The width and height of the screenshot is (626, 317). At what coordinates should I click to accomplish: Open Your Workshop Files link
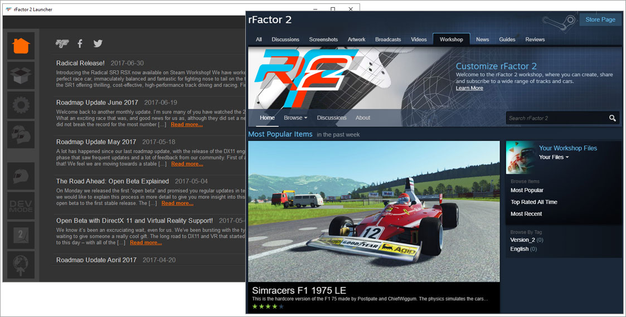pos(567,148)
